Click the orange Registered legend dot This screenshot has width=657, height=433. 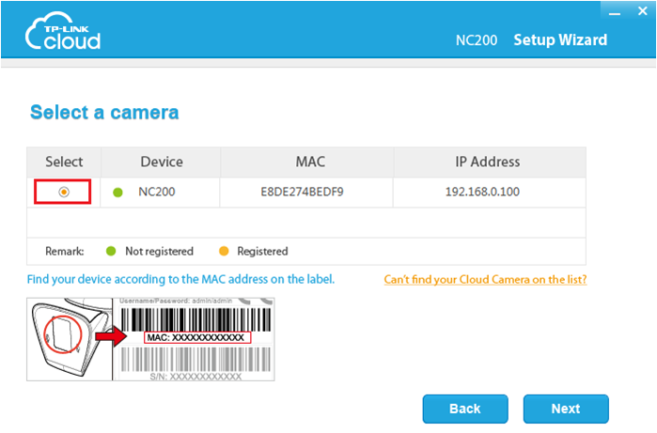click(x=222, y=251)
